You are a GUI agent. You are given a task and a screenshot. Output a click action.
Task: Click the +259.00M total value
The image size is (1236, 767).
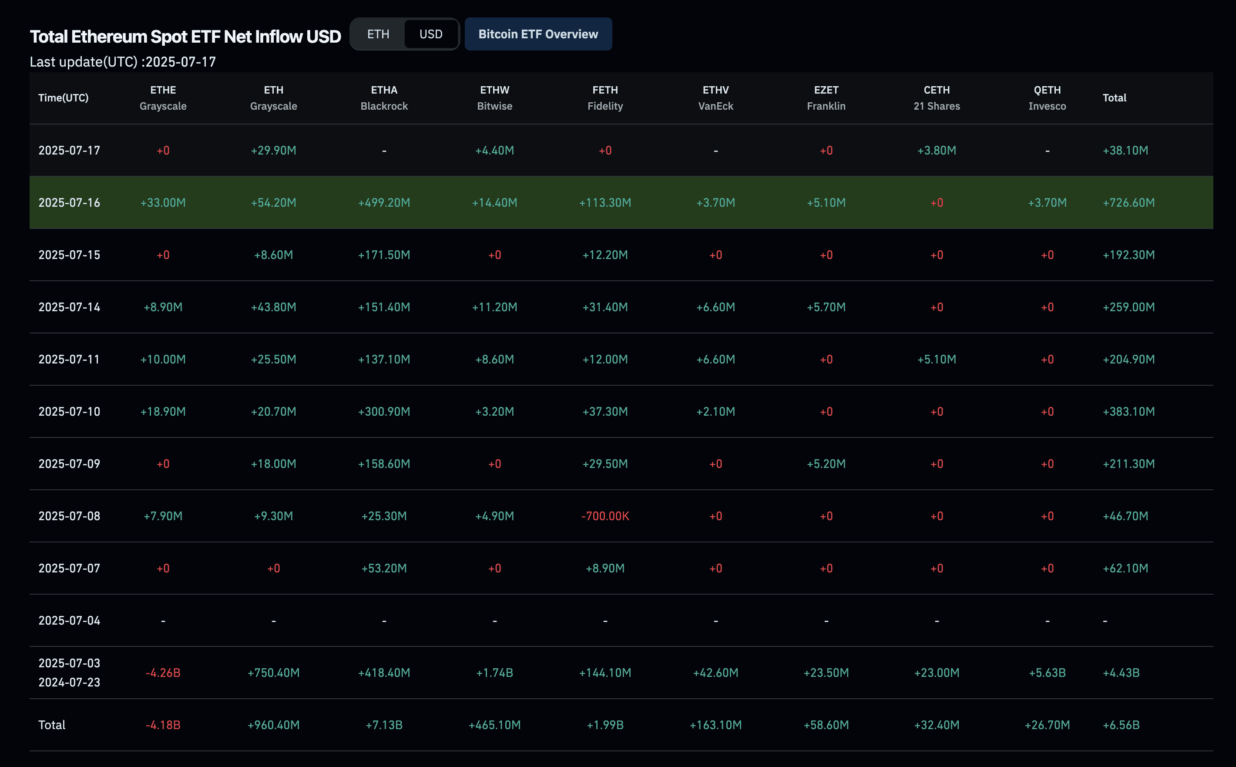1129,307
